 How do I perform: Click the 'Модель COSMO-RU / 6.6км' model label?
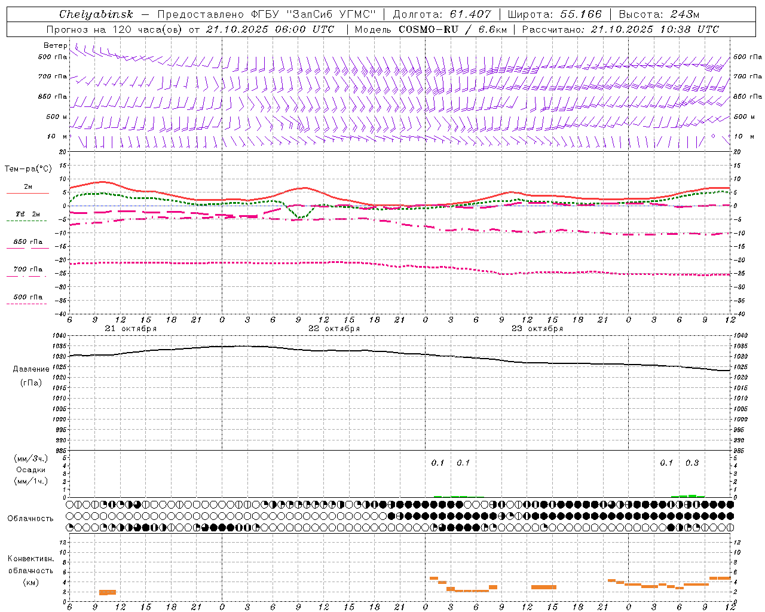tap(430, 29)
